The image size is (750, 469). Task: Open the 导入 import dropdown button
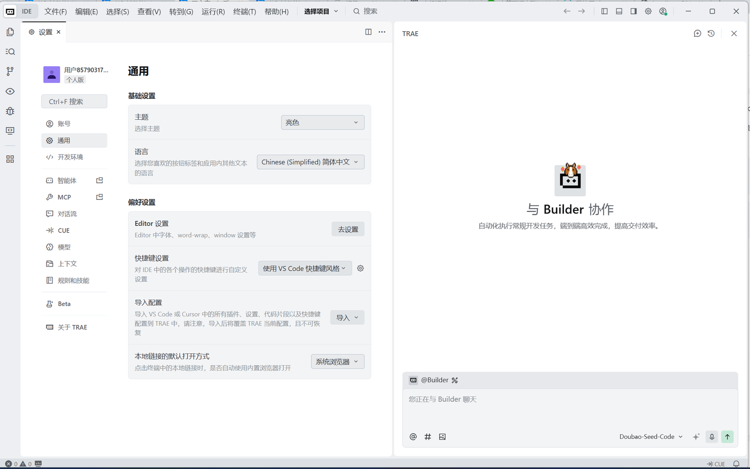point(347,318)
